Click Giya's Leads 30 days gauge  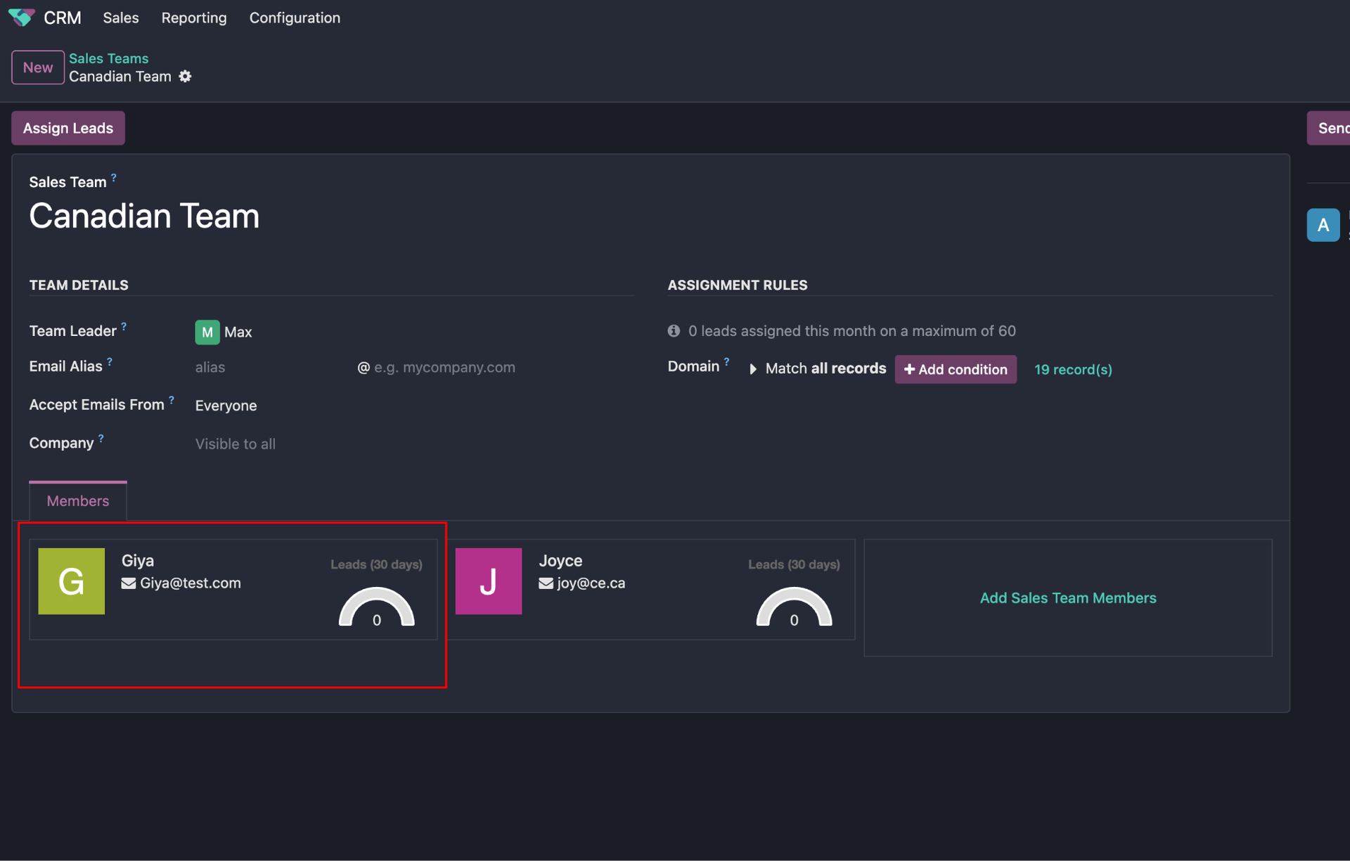376,608
